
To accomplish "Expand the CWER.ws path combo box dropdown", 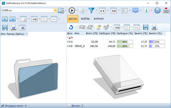I will point(55,10).
